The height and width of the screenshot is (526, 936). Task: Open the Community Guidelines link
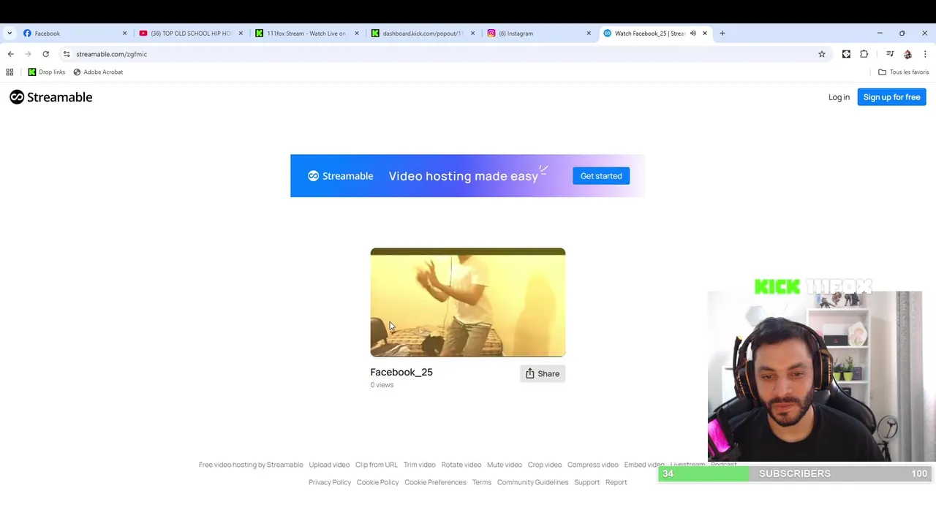point(532,482)
